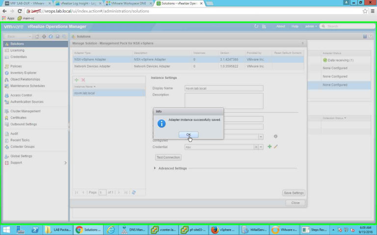Add a new credential with green plus

click(x=269, y=146)
